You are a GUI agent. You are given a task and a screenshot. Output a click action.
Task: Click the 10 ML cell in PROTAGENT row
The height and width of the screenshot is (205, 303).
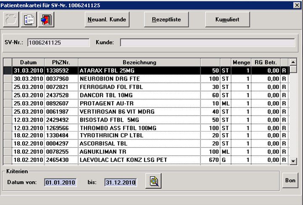[216, 104]
